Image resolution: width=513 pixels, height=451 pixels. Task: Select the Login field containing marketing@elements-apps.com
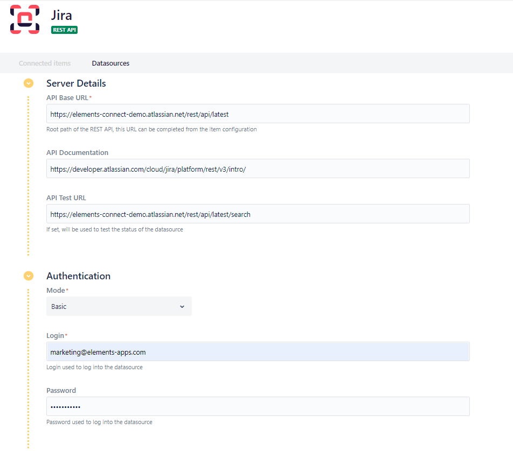point(258,351)
